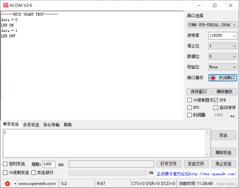Click the send box scroll up arrow
The width and height of the screenshot is (239, 188).
(207, 133)
